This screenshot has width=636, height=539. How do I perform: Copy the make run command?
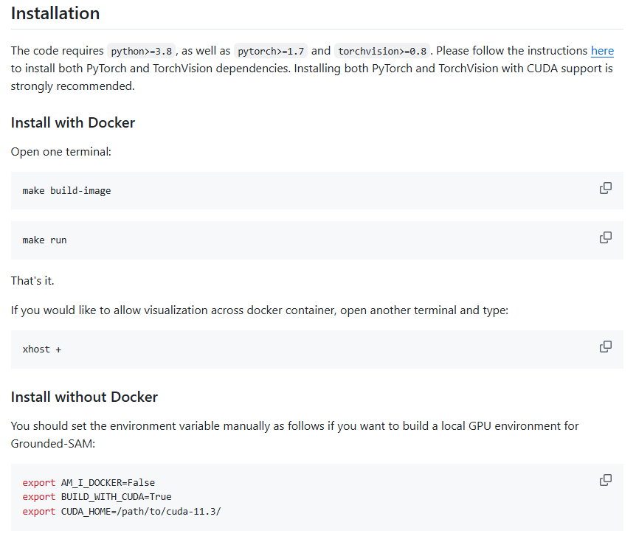[605, 237]
